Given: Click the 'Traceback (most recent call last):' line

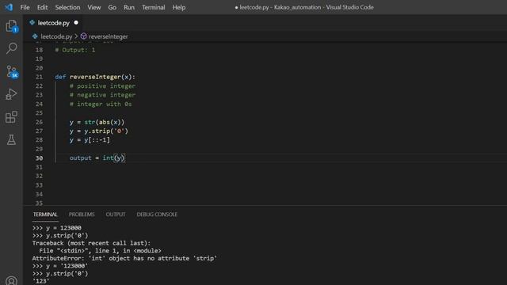Looking at the screenshot, I should (91, 243).
